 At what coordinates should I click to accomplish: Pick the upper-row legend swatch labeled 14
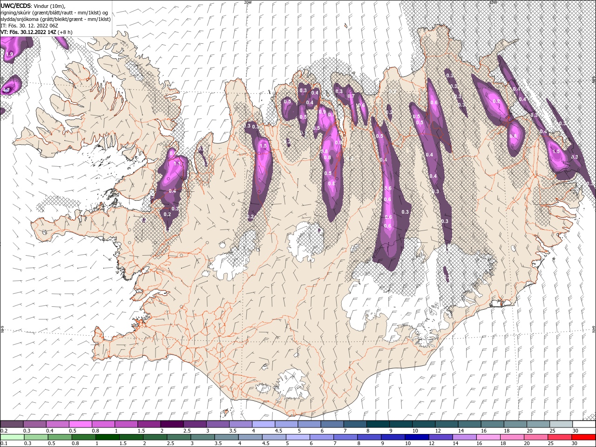pos(469,424)
